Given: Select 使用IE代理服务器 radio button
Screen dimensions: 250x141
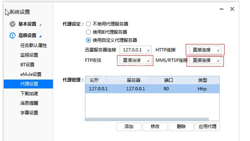Looking at the screenshot, I should (89, 32).
